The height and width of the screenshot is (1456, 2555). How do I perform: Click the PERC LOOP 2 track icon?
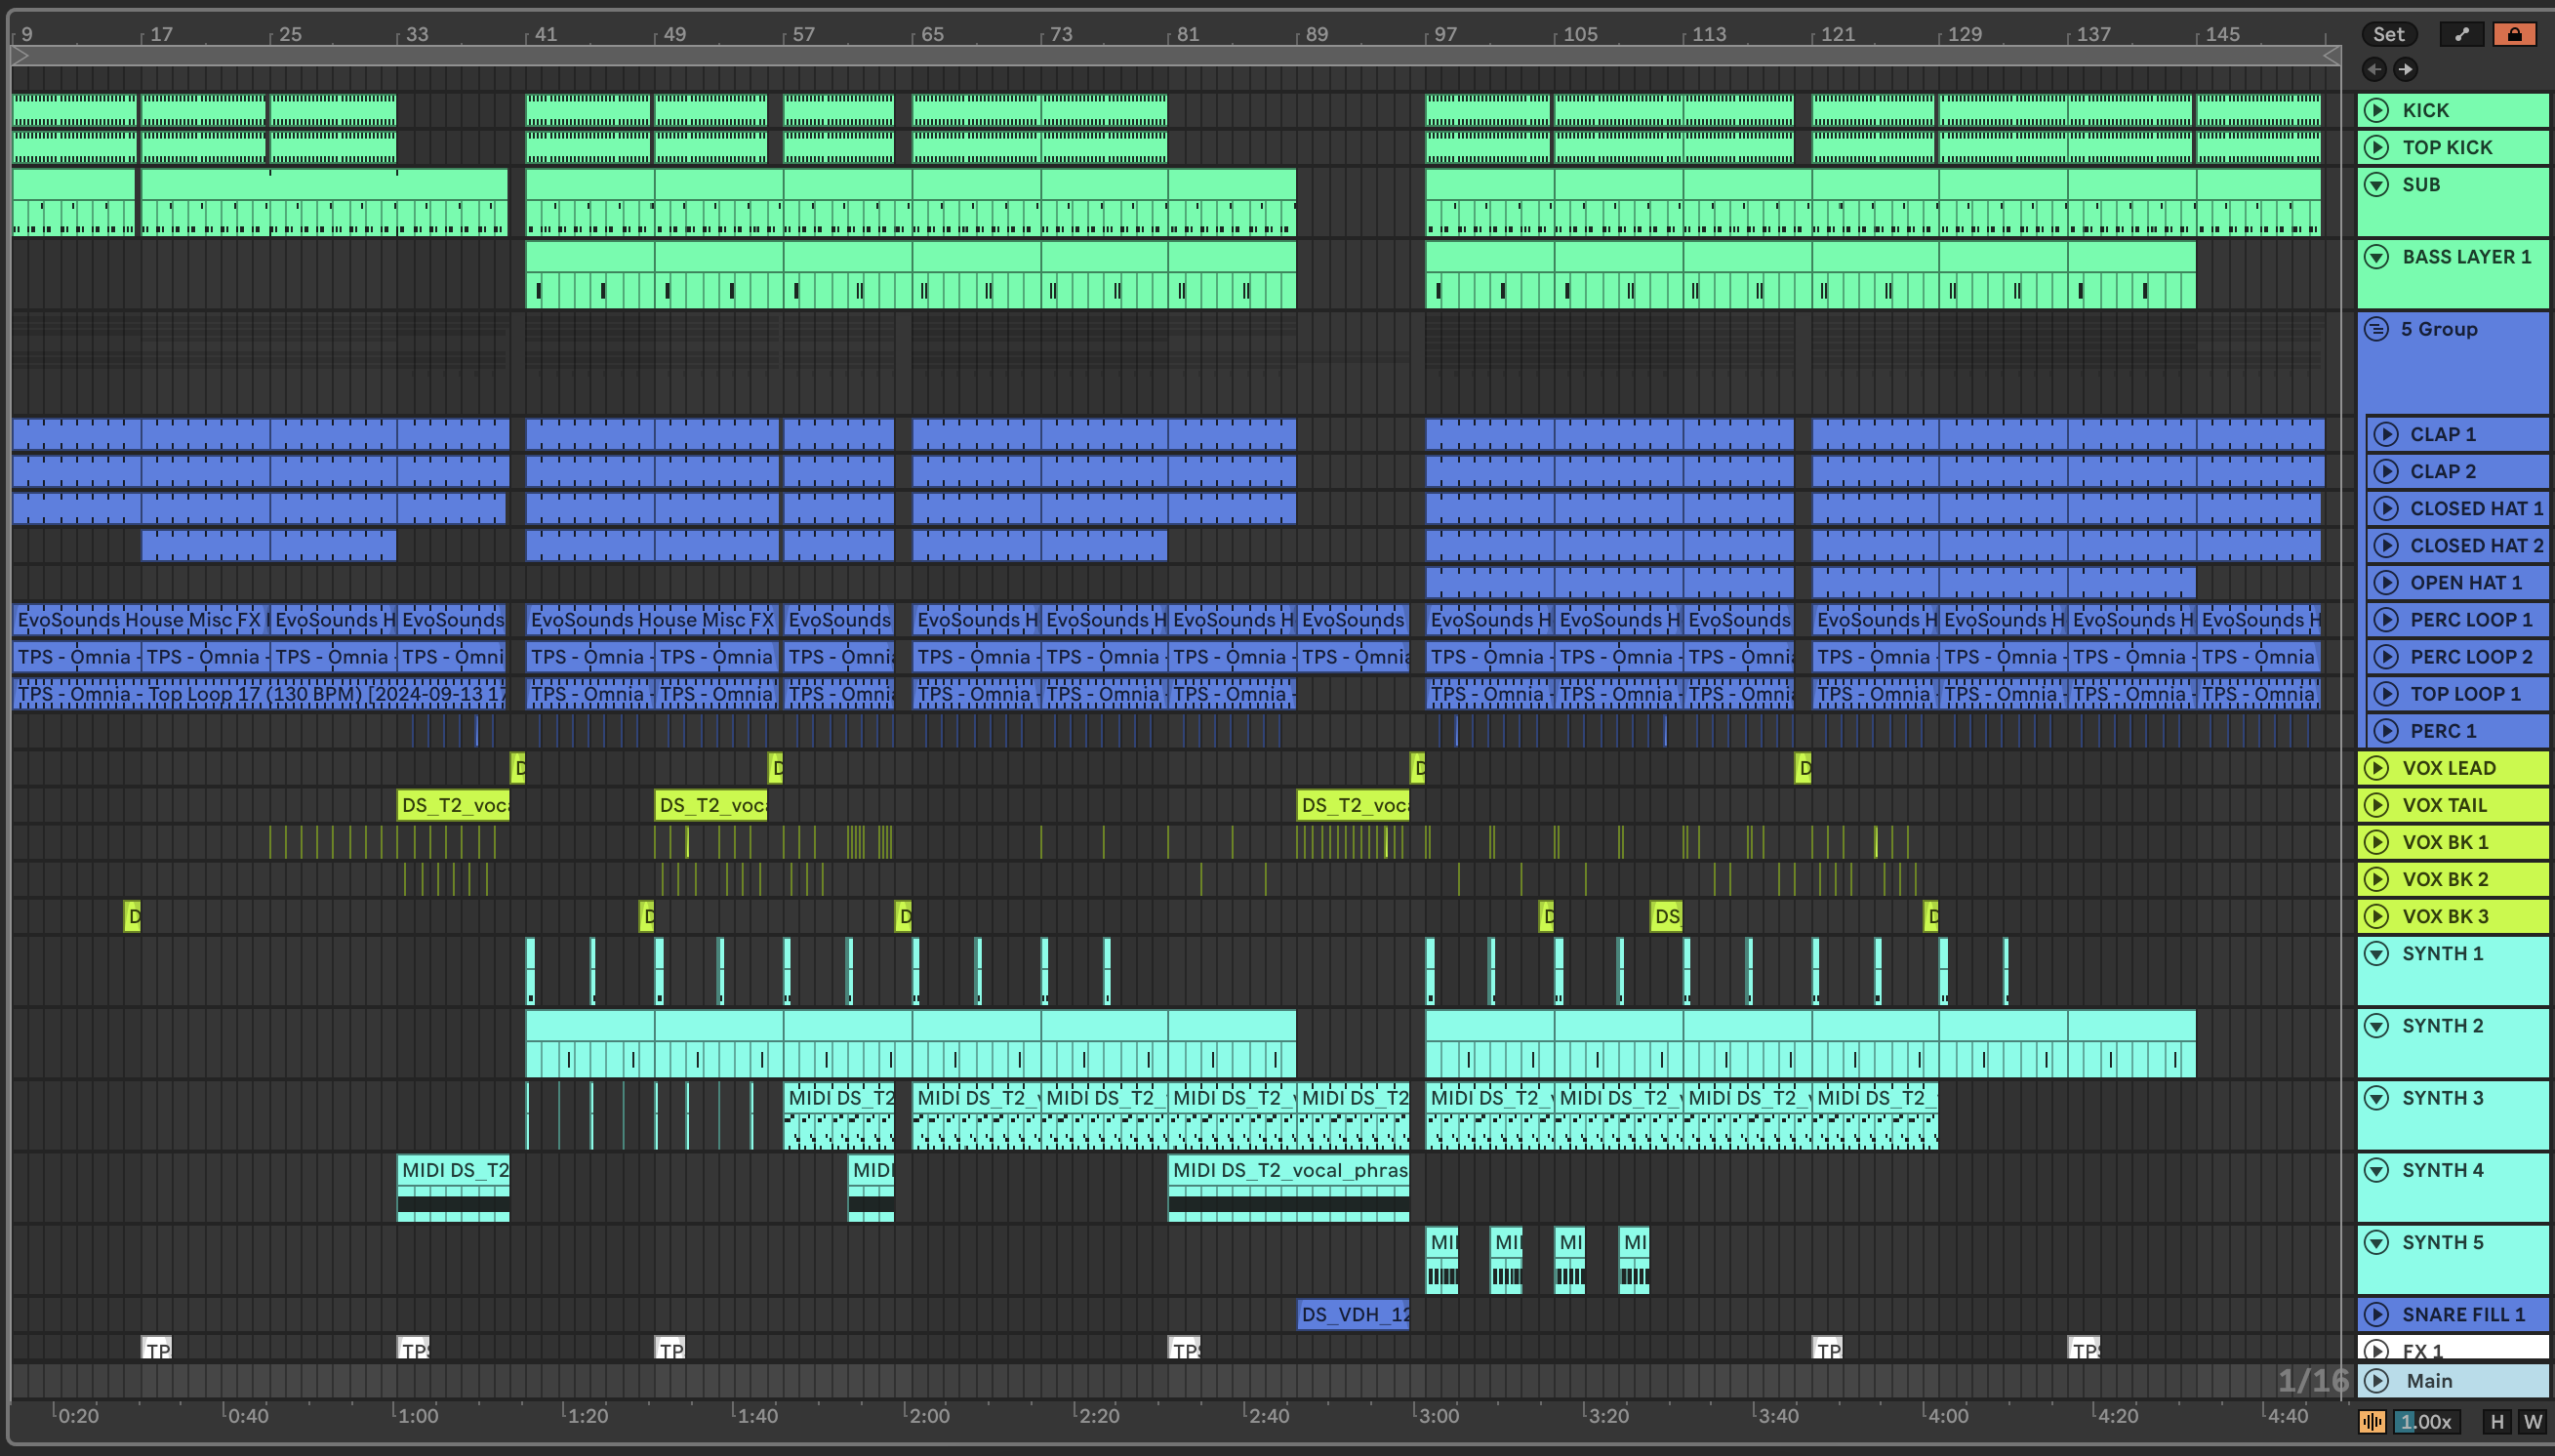(2386, 657)
